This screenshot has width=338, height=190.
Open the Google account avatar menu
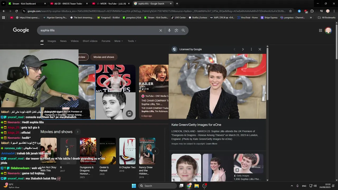click(328, 30)
